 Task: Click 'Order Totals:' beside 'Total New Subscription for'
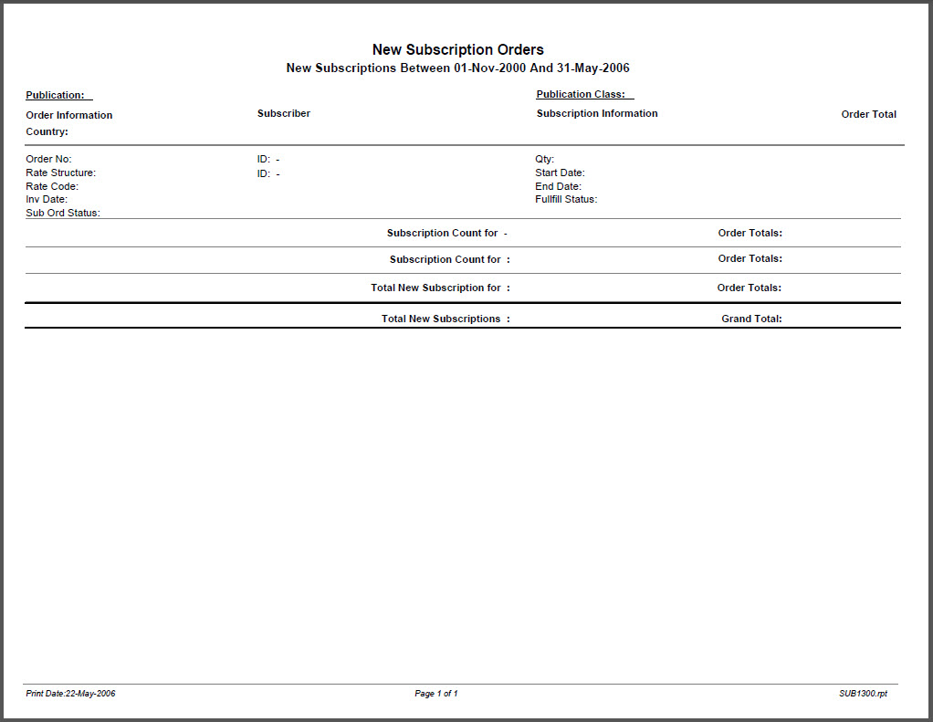click(x=750, y=288)
